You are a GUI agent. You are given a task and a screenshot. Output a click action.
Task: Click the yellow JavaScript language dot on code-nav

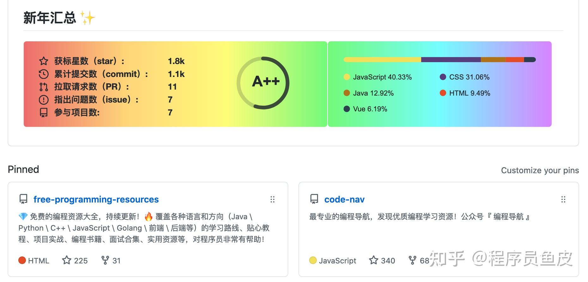pyautogui.click(x=313, y=260)
